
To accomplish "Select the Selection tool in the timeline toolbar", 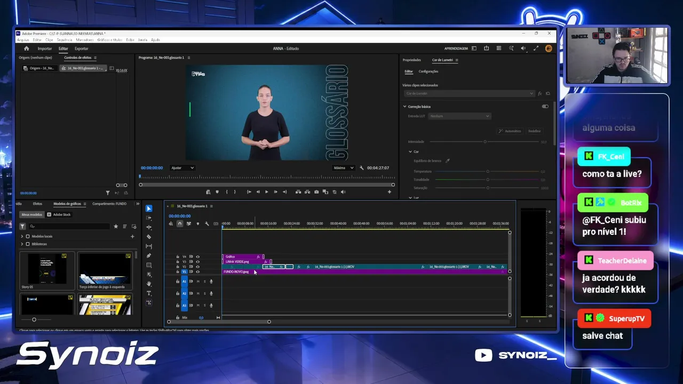I will (149, 209).
